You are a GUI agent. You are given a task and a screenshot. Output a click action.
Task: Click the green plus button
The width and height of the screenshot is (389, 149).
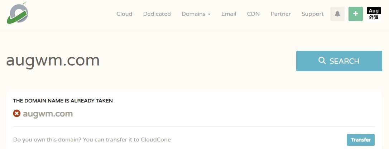355,14
